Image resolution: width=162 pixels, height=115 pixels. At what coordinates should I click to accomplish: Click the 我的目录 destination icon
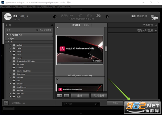(x=133, y=16)
